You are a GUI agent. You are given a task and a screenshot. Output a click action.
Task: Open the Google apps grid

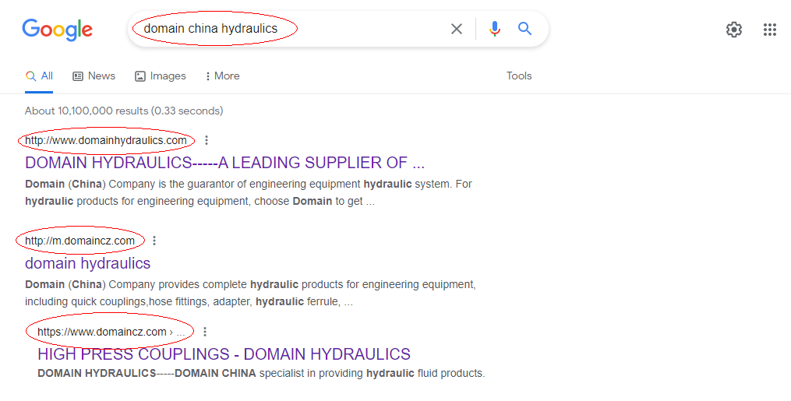(770, 30)
